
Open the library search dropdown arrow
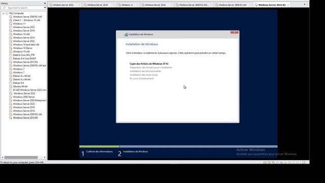click(45, 8)
